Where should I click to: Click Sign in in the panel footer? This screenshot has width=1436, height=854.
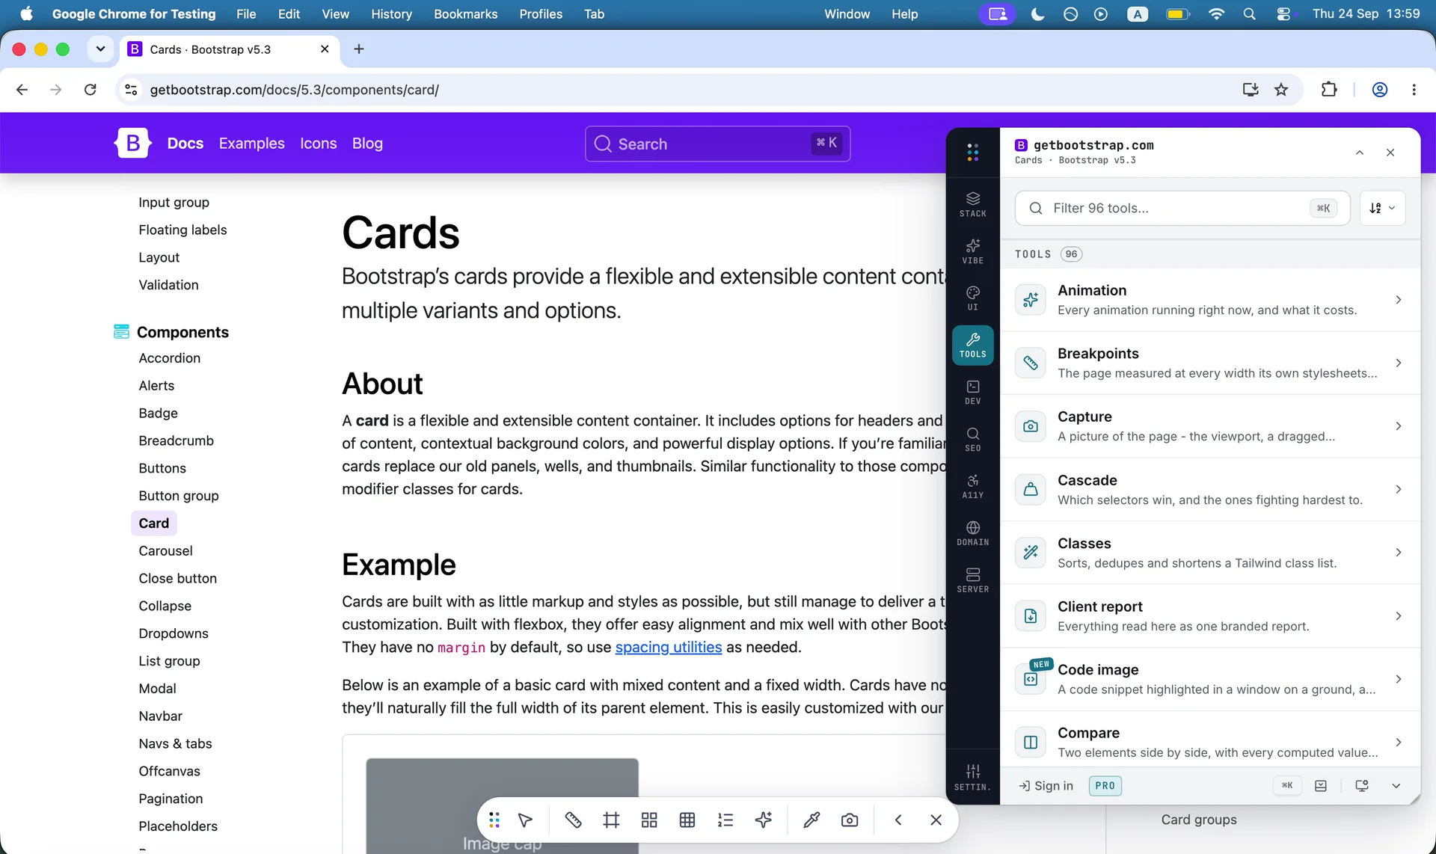pyautogui.click(x=1046, y=786)
